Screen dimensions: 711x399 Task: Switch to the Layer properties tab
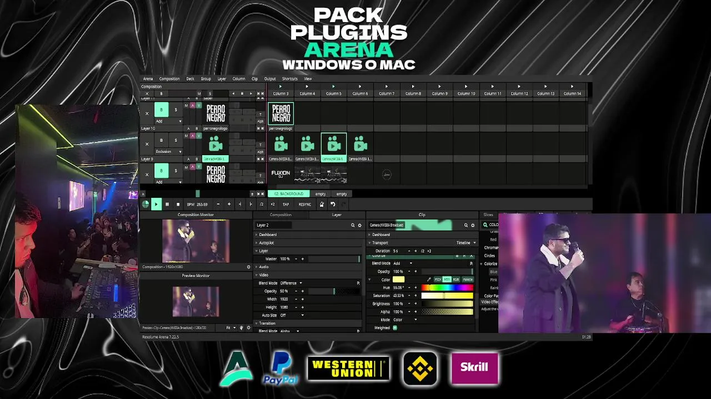337,215
